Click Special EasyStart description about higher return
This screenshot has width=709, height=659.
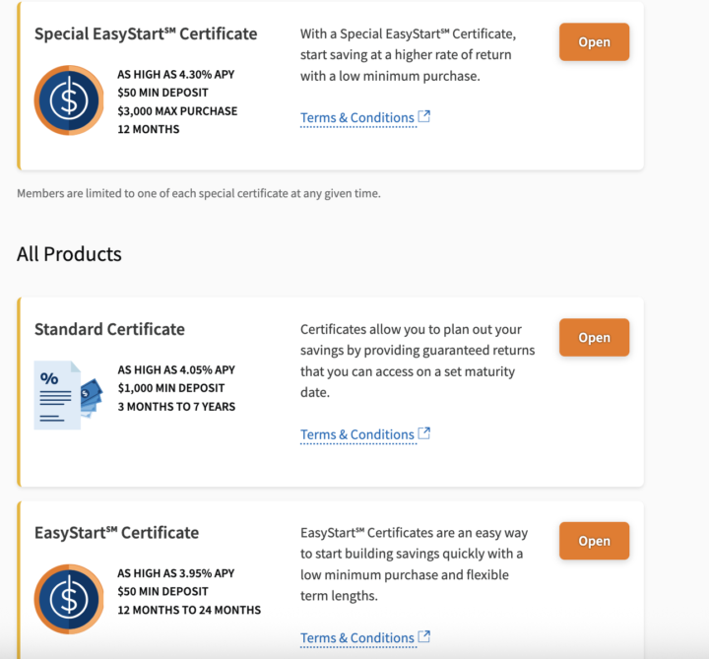(x=408, y=55)
